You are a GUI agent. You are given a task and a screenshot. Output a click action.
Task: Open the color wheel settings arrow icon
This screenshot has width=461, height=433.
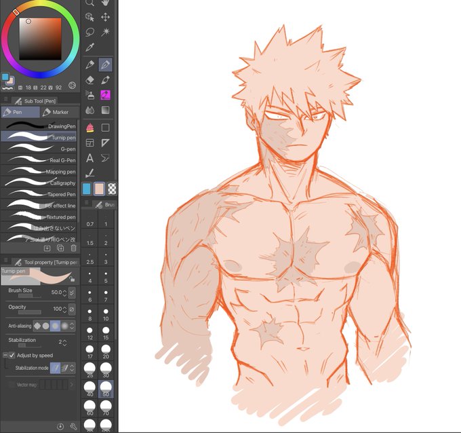pyautogui.click(x=72, y=86)
